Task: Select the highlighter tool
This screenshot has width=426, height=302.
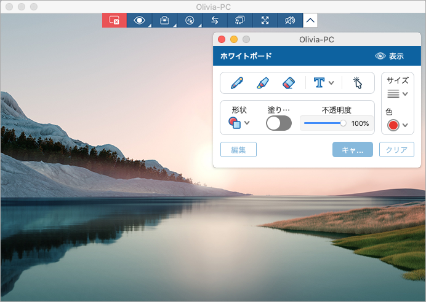Action: 262,82
